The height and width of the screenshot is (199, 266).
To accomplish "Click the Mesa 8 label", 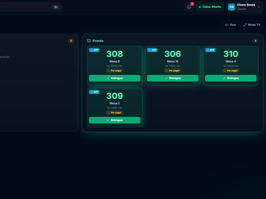I will [114, 61].
